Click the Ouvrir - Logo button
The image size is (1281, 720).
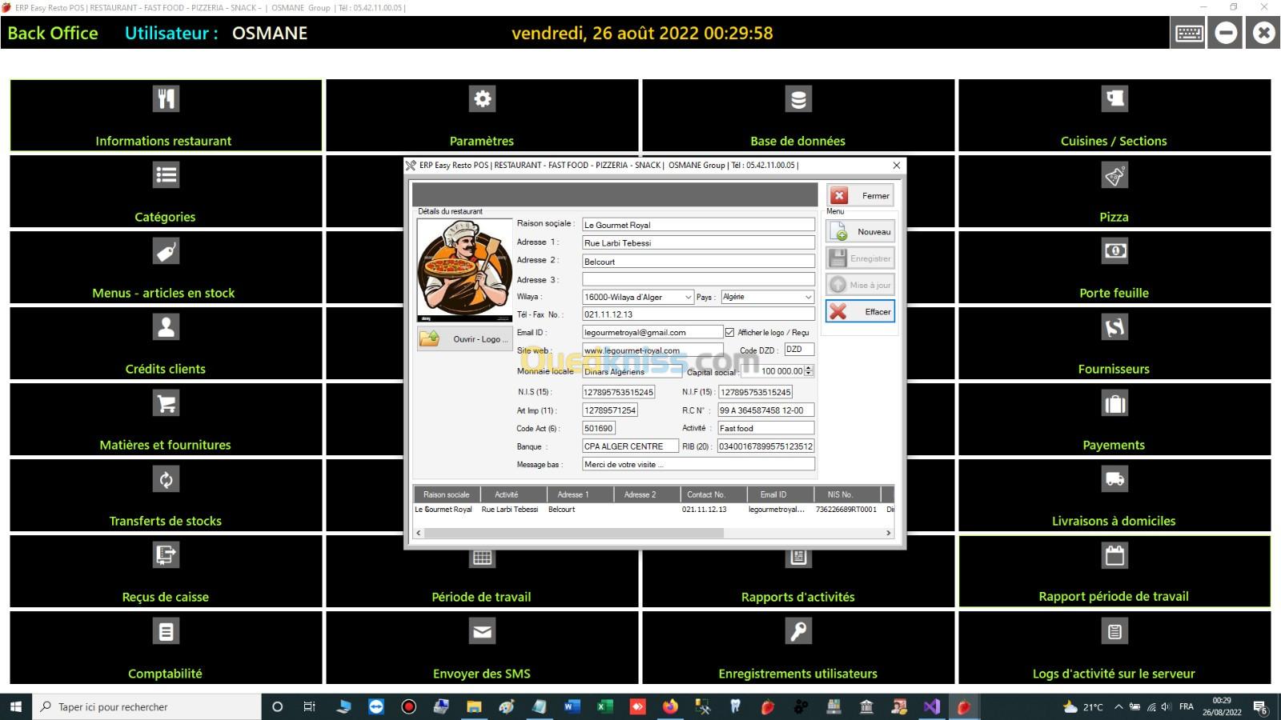[464, 339]
